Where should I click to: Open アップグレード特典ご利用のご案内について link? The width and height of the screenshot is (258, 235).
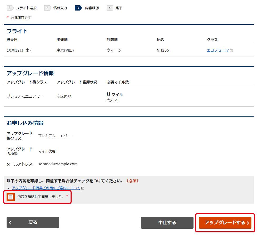click(x=46, y=188)
